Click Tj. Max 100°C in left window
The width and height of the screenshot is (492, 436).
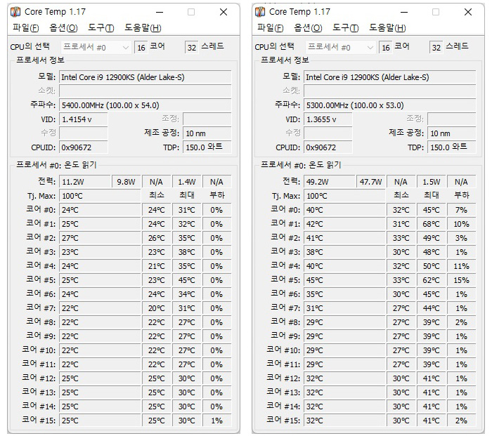[x=100, y=196]
